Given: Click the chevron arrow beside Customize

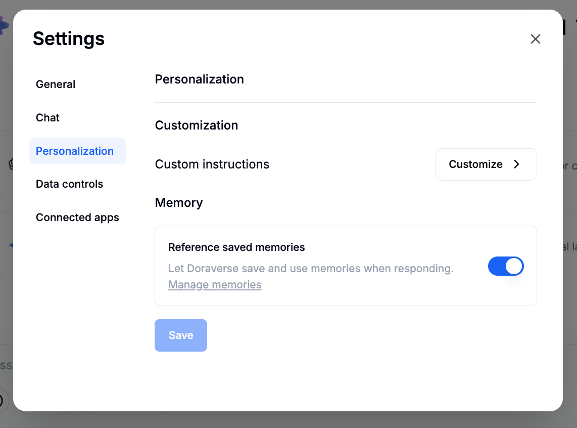Looking at the screenshot, I should pos(516,164).
